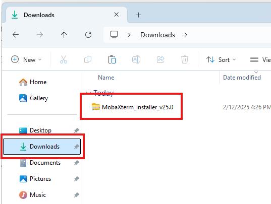Expand chevron after Downloads in address bar

click(186, 35)
